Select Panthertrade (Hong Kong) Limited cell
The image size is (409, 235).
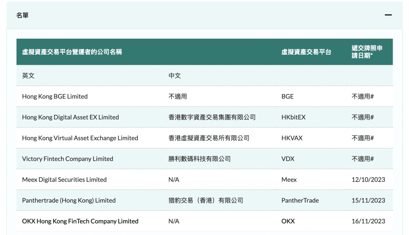pyautogui.click(x=69, y=200)
